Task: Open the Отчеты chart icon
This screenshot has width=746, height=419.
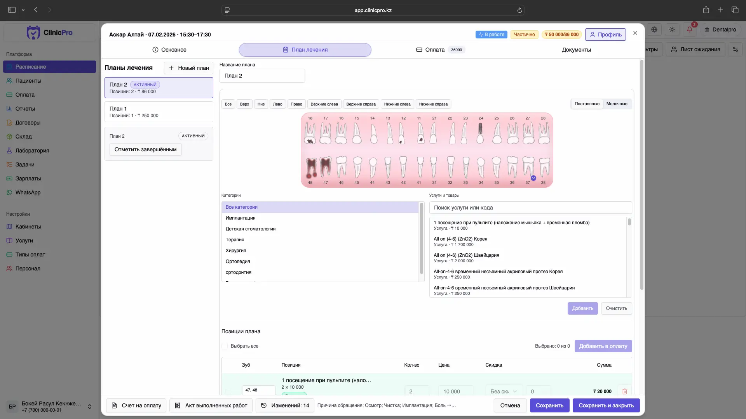Action: [x=9, y=109]
